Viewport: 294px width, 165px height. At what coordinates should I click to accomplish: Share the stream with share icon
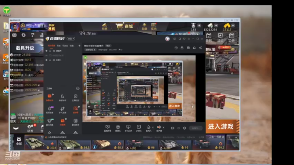tap(200, 48)
